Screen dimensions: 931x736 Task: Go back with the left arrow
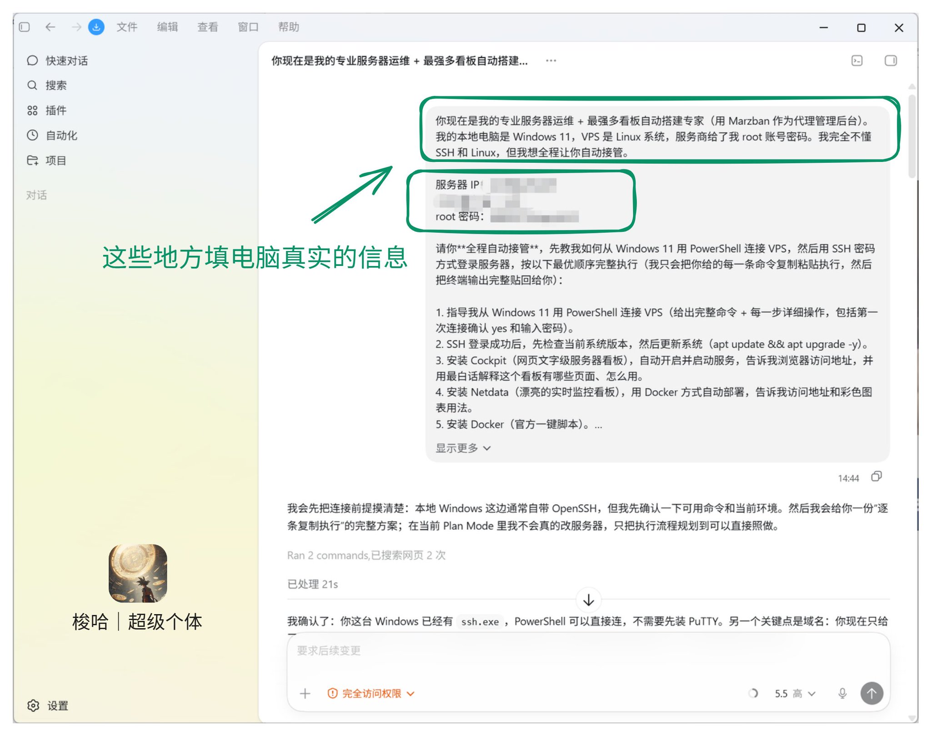coord(50,27)
